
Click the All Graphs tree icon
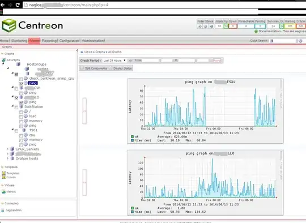(x=3, y=60)
